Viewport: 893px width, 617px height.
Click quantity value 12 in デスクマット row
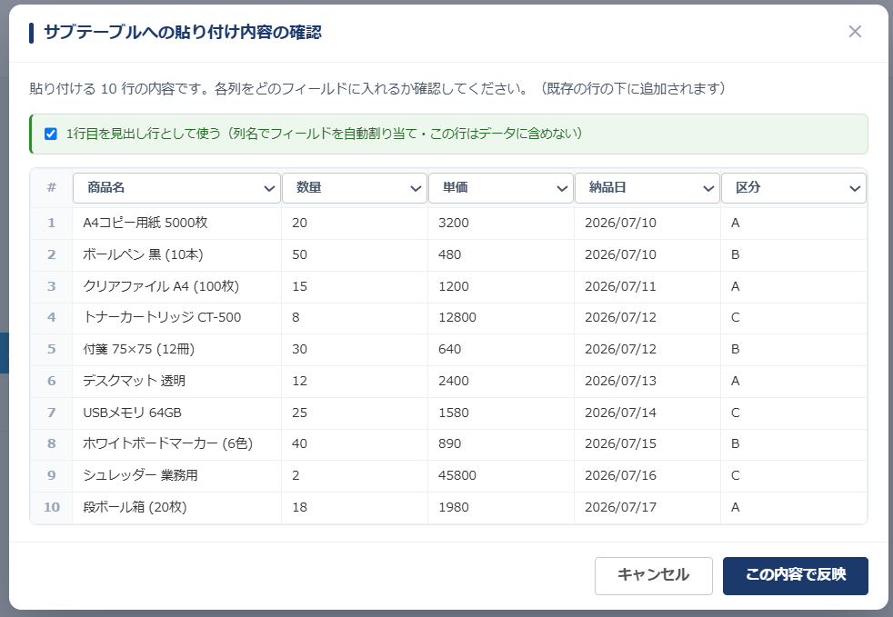point(299,382)
